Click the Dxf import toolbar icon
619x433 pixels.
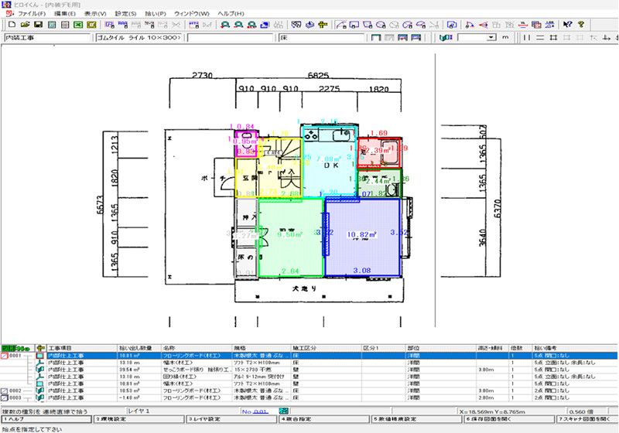[x=207, y=25]
